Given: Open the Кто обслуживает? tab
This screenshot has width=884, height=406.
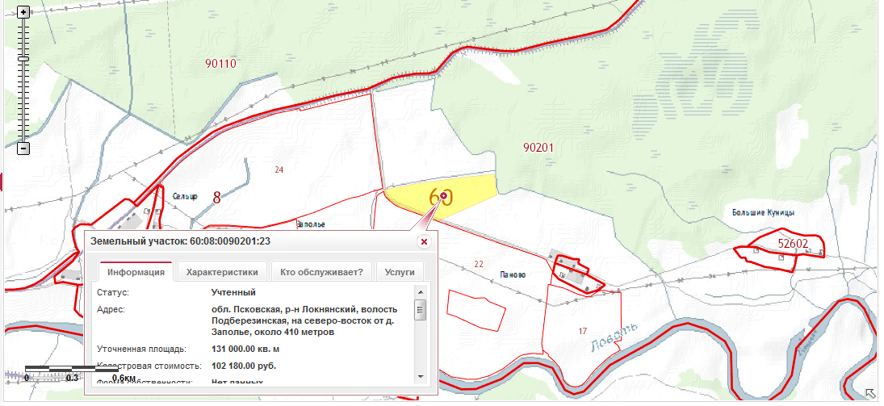Looking at the screenshot, I should [x=321, y=272].
